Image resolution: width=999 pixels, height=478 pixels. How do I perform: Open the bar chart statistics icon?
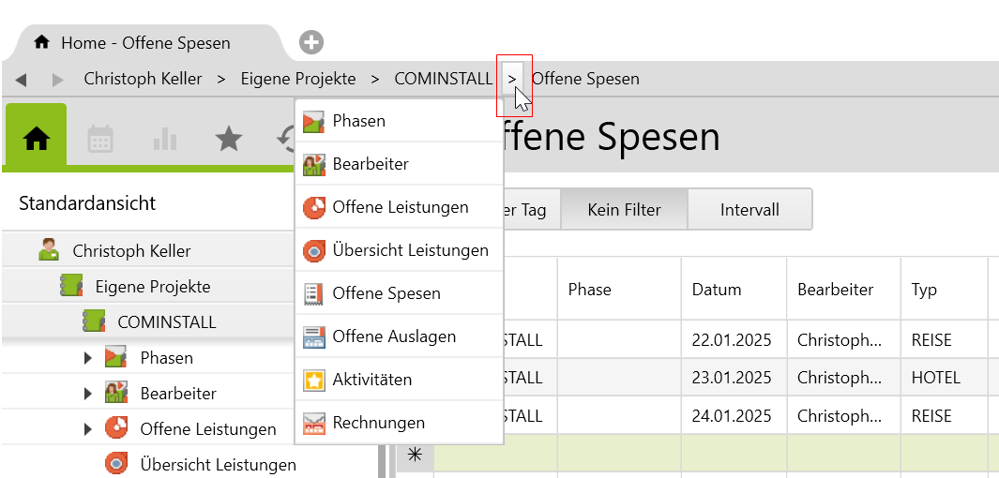click(x=164, y=140)
